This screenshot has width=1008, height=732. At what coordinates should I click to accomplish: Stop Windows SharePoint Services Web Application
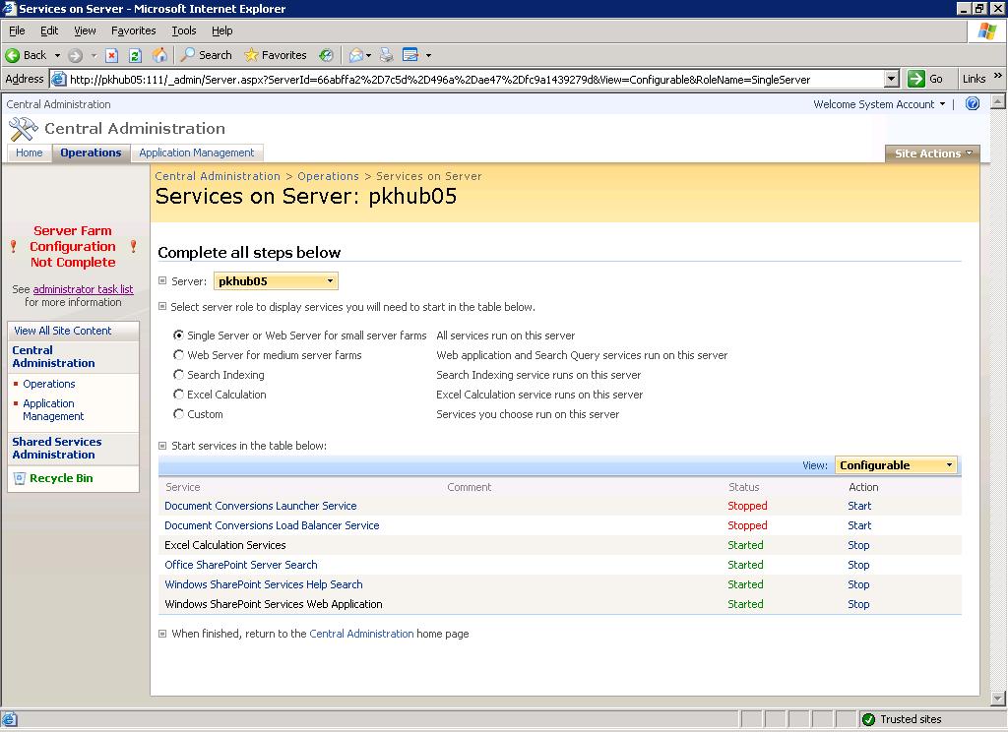pos(858,604)
